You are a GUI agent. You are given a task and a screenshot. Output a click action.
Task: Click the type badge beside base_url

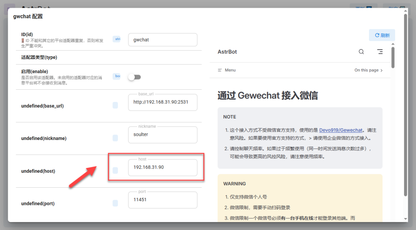click(x=115, y=105)
